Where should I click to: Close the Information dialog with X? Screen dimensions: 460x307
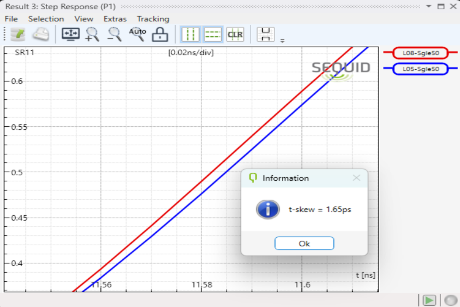[x=356, y=178]
